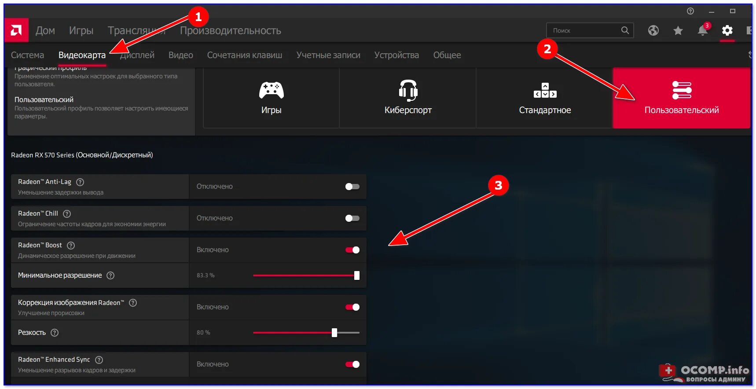Open the Игры top menu
Screen dimensions: 756x389
click(81, 31)
